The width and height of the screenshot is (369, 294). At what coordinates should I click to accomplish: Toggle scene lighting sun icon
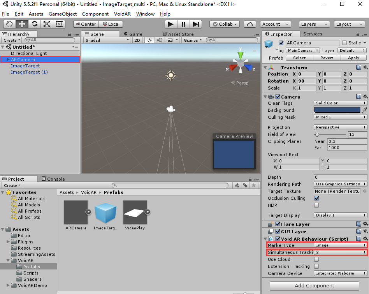[149, 40]
